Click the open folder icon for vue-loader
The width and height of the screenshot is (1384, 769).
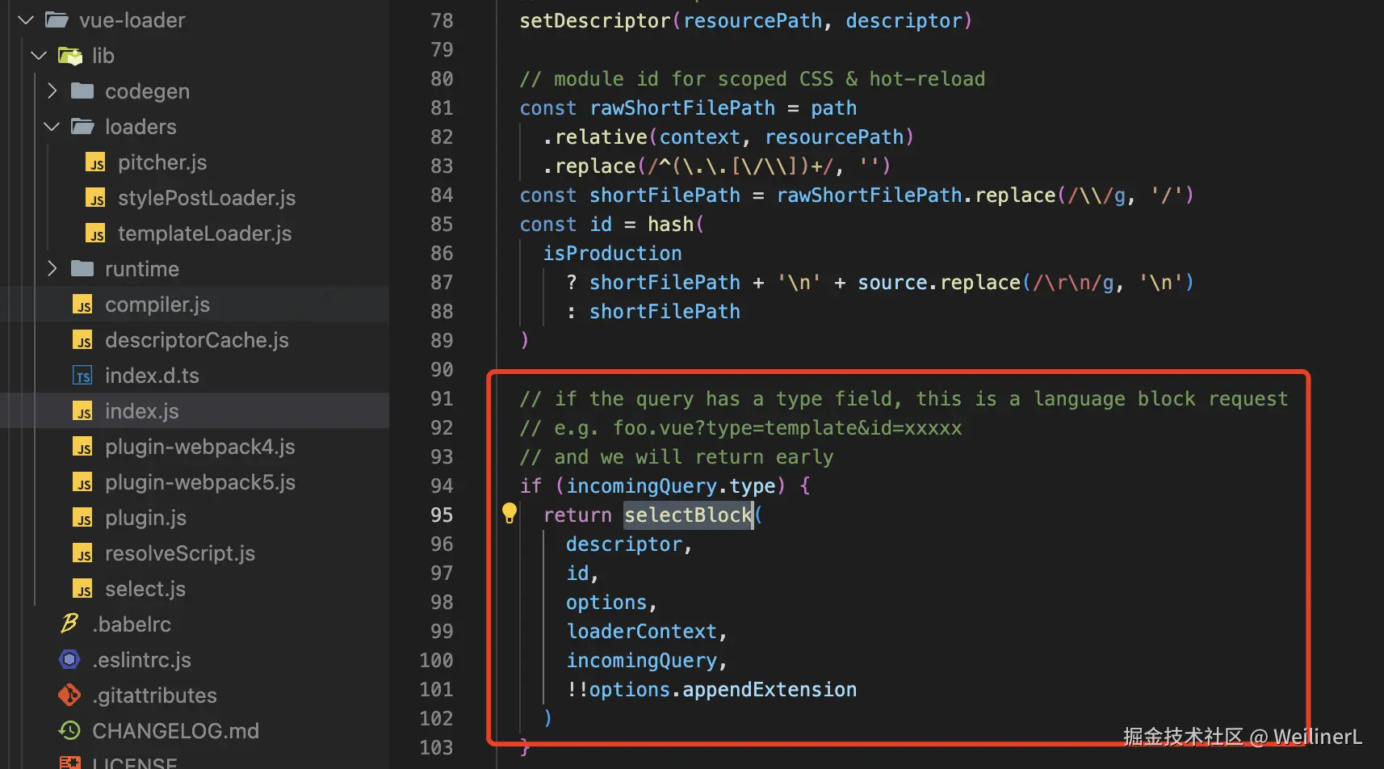57,19
